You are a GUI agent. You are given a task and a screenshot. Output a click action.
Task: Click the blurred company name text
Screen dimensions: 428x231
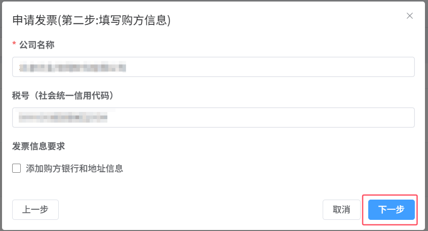click(x=71, y=67)
